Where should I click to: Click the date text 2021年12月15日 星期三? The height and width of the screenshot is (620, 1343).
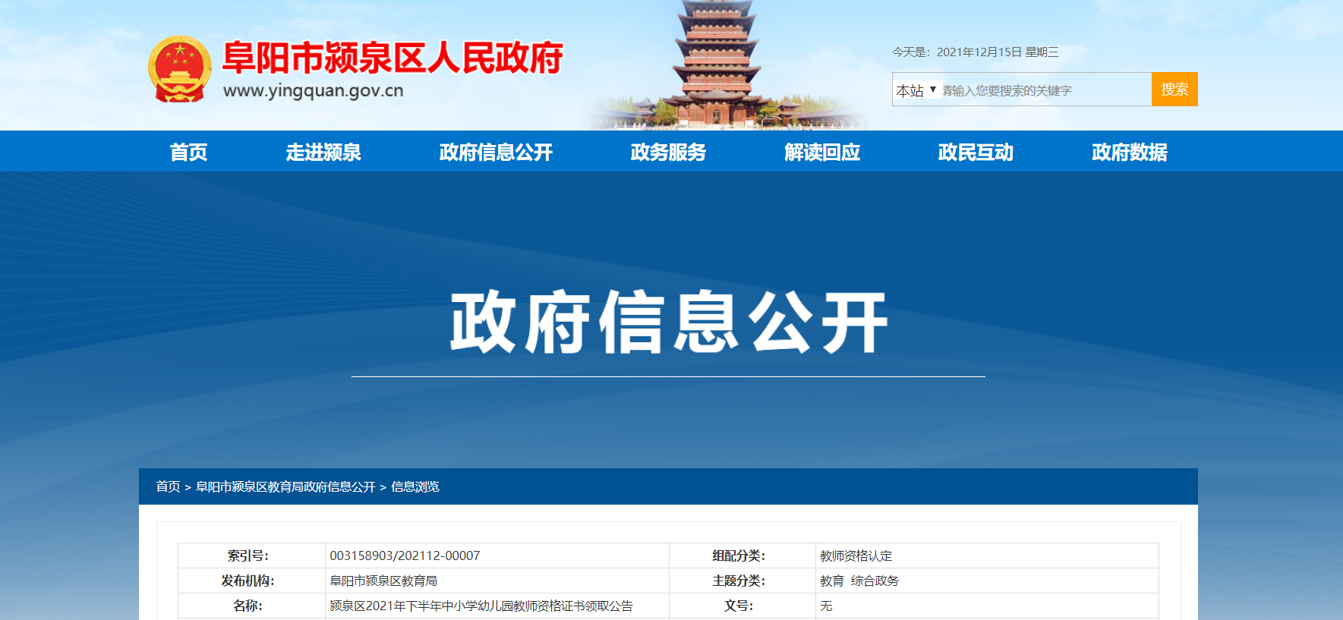(x=998, y=52)
